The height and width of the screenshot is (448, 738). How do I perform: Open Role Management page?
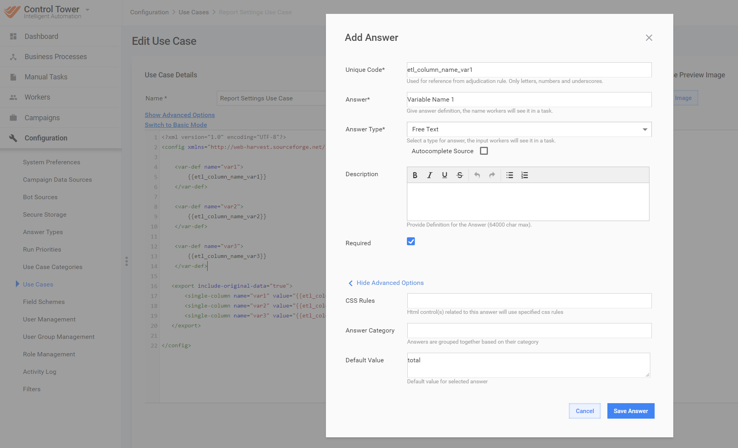pos(49,354)
